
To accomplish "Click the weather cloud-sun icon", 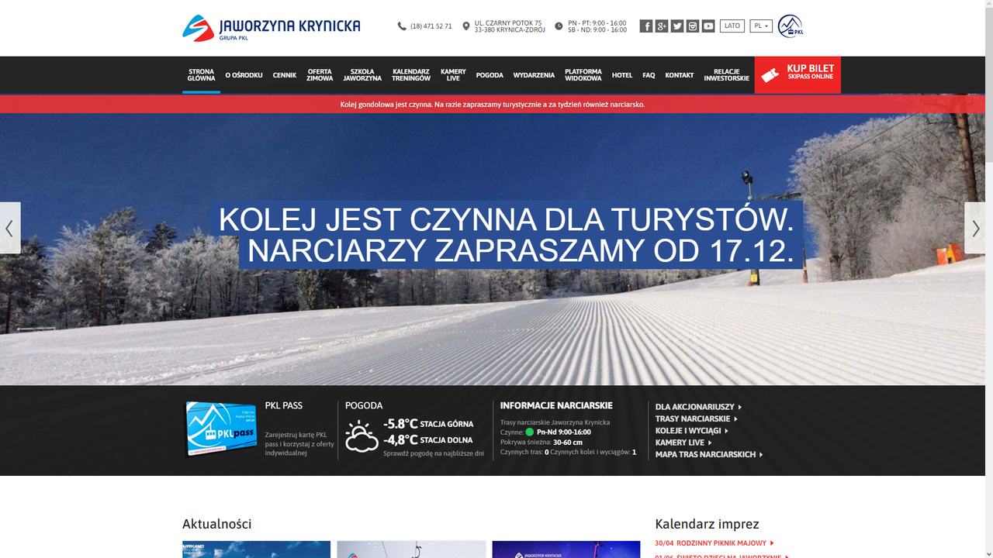I will (362, 436).
